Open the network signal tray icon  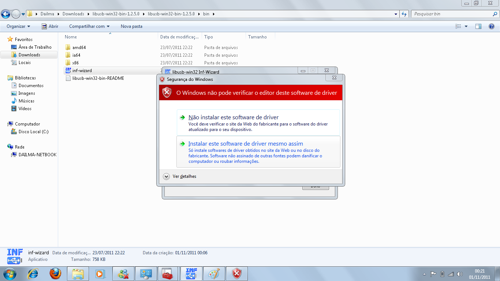point(451,274)
